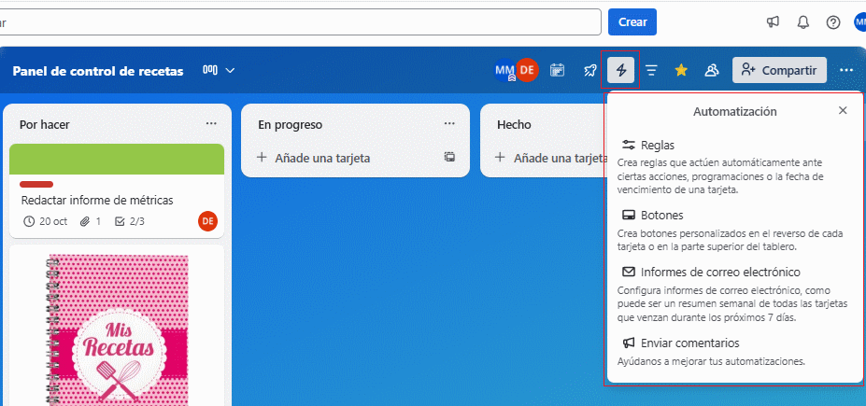Click the 20 oct due date badge
The width and height of the screenshot is (866, 406).
pos(47,221)
